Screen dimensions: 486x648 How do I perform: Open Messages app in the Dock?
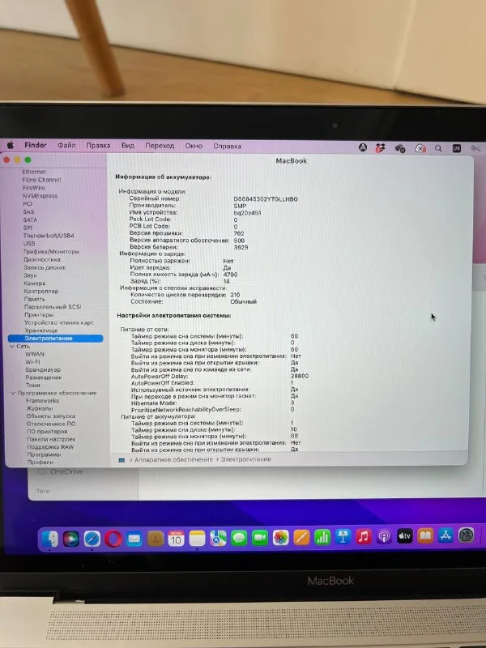click(239, 538)
